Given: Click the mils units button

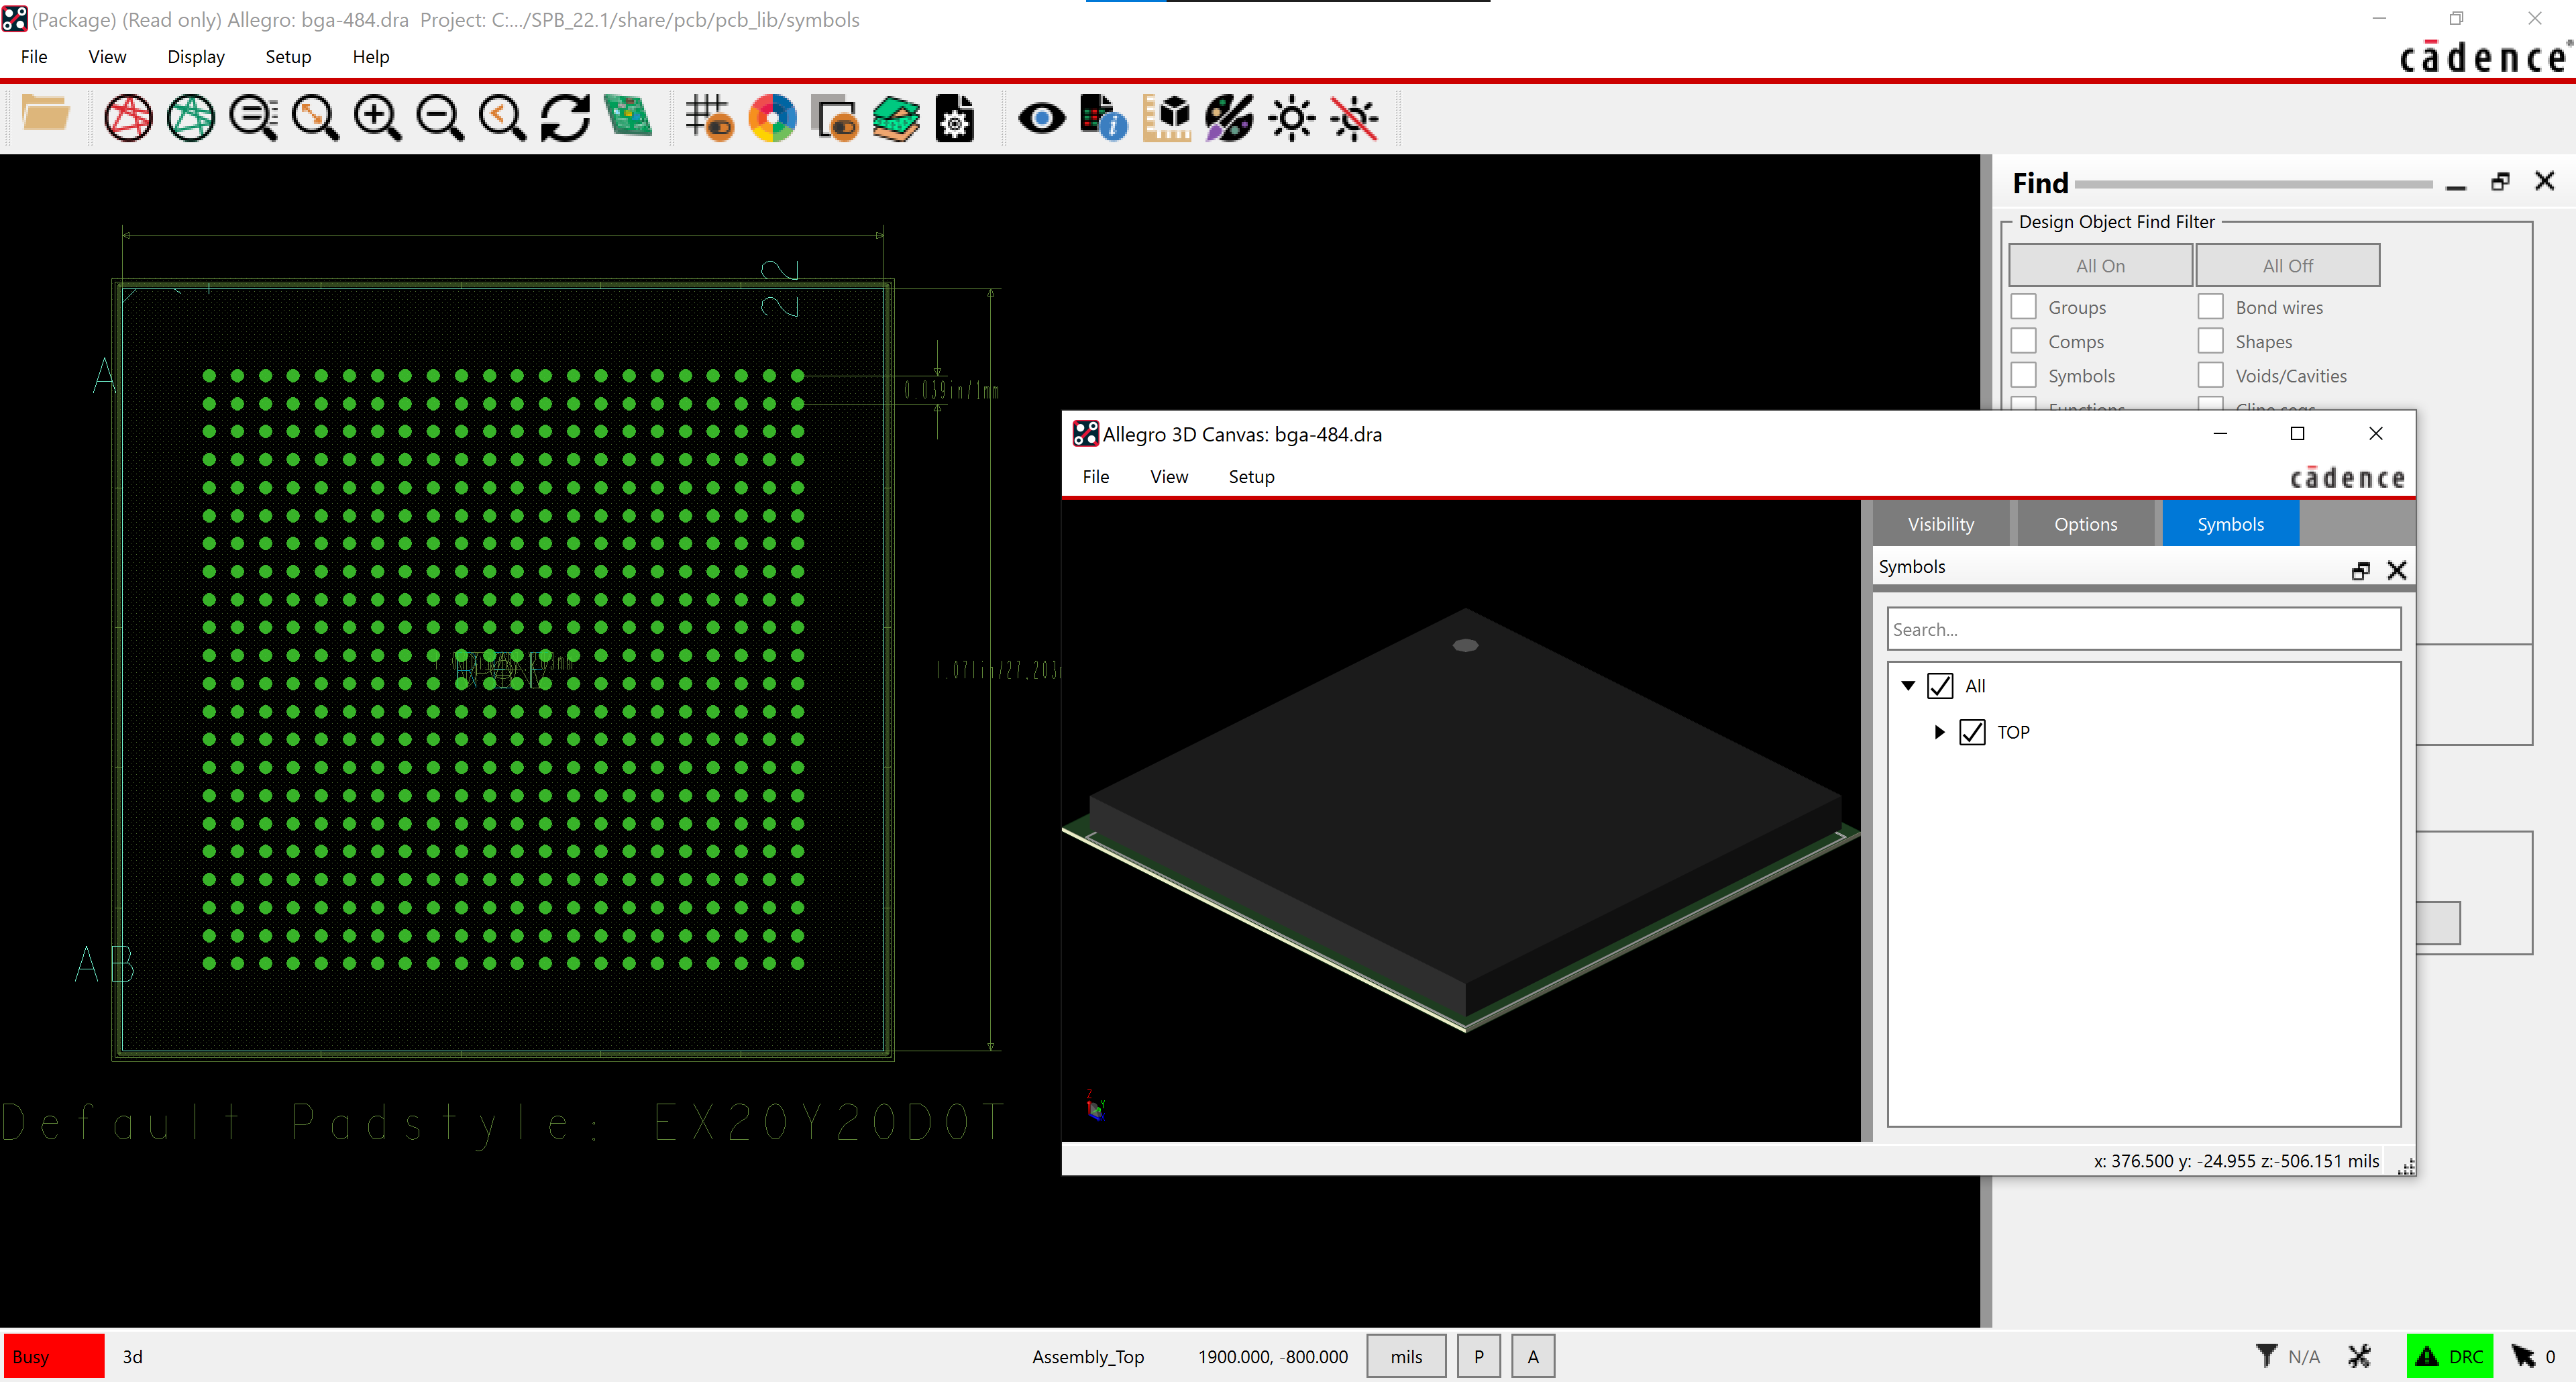Looking at the screenshot, I should (x=1406, y=1356).
